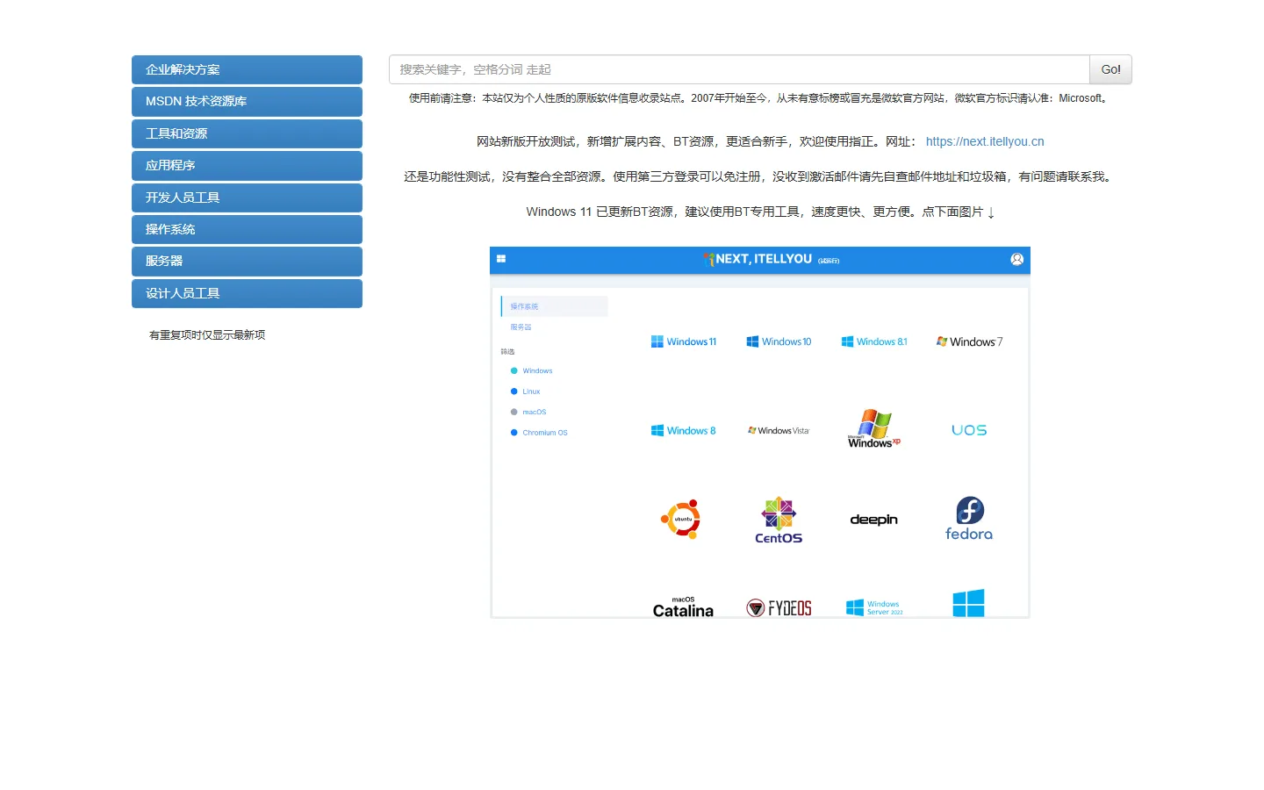This screenshot has width=1264, height=790.
Task: Click the Windows XP logo in preview
Action: (x=874, y=429)
